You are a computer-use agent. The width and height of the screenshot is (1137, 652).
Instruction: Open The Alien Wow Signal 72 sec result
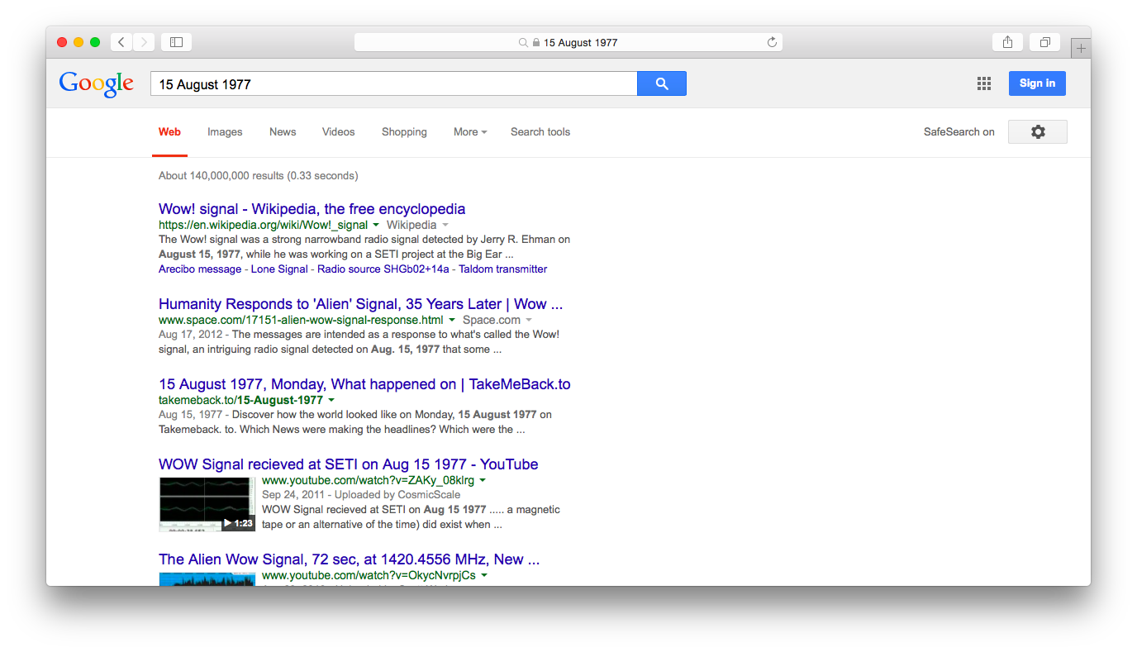pos(349,559)
